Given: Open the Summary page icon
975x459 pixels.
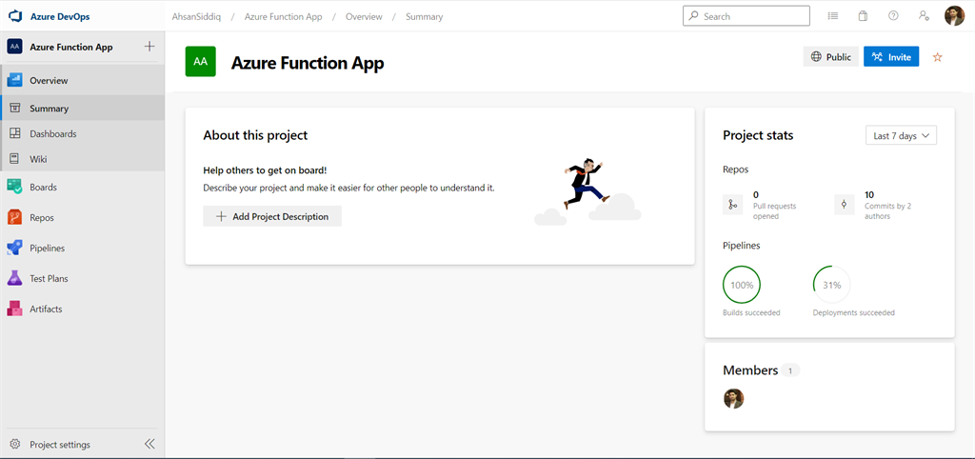Looking at the screenshot, I should tap(15, 109).
